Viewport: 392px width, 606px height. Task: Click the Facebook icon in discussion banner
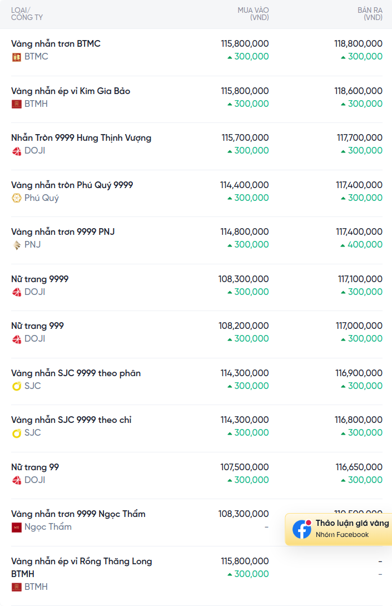point(302,529)
